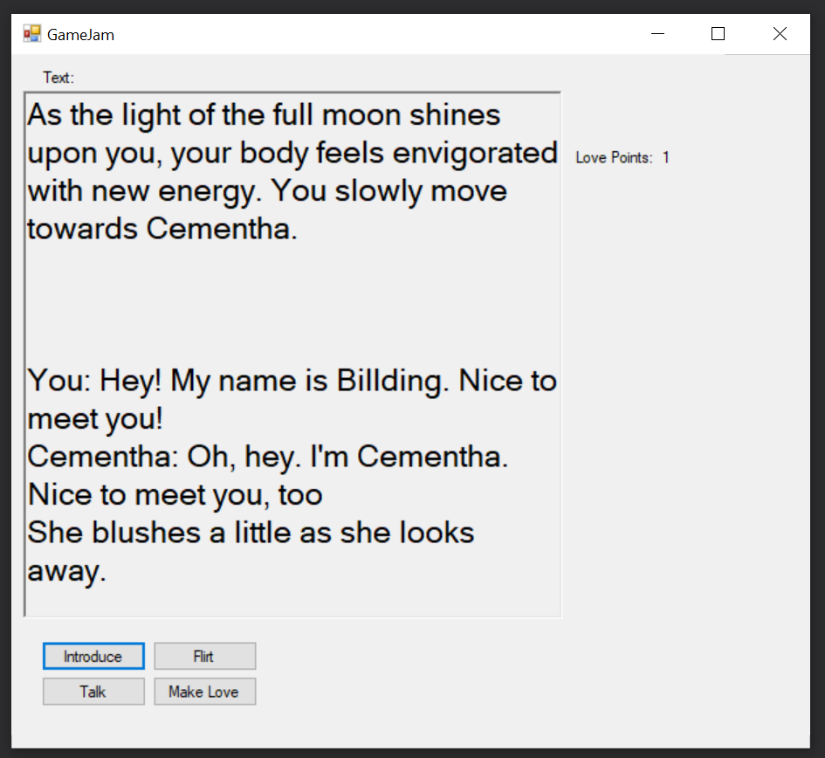Click the GameJam app icon in title bar
825x758 pixels.
[32, 34]
